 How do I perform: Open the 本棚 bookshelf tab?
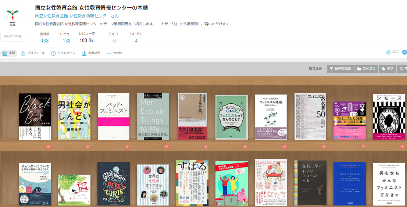[x=8, y=53]
